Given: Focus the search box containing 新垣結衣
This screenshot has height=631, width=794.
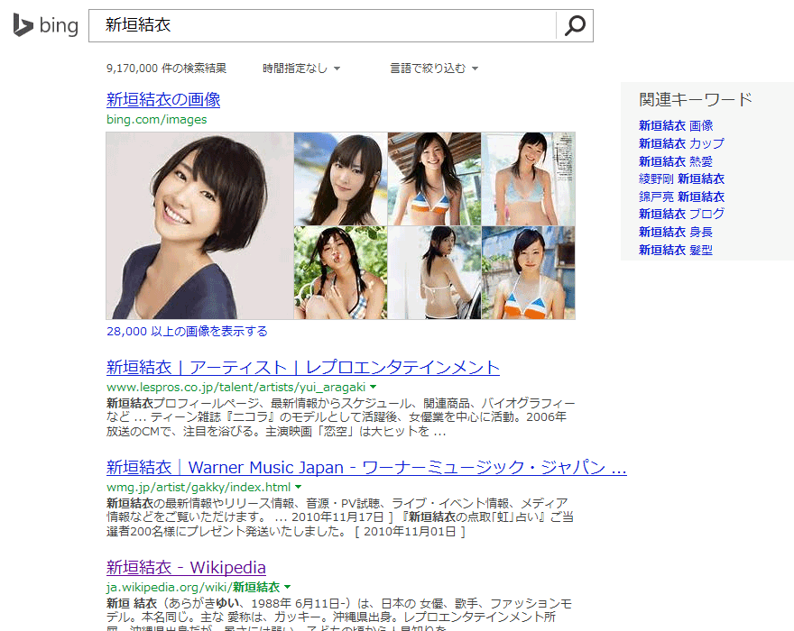Looking at the screenshot, I should click(322, 25).
